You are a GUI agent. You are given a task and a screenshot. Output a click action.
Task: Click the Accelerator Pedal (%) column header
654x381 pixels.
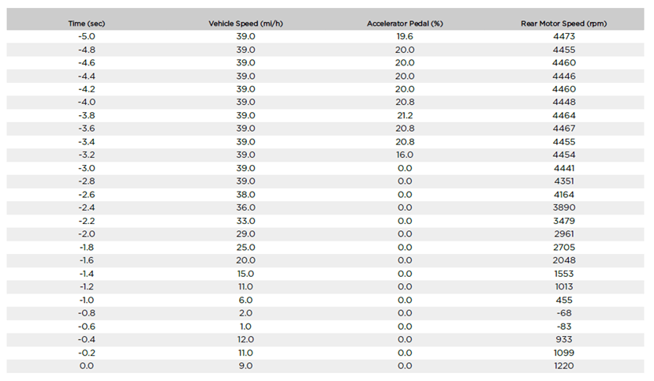[x=405, y=24]
